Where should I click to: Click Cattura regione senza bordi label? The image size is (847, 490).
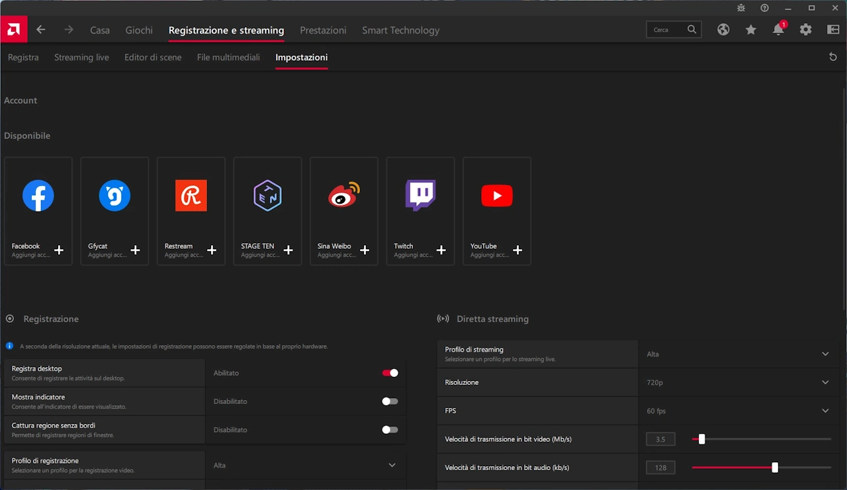(54, 425)
